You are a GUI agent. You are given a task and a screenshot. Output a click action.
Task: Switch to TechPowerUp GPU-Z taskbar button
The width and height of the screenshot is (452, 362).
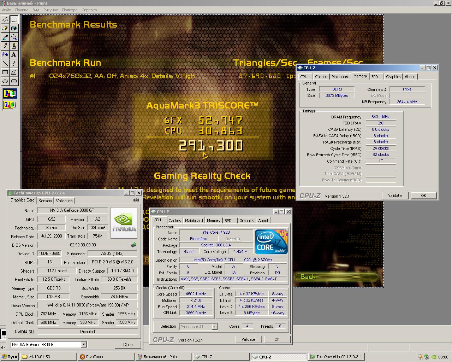pyautogui.click(x=337, y=357)
